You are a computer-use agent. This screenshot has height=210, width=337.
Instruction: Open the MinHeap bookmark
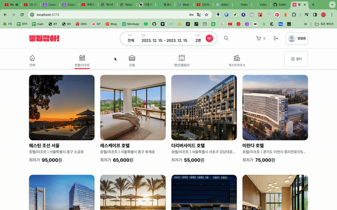pos(131,24)
